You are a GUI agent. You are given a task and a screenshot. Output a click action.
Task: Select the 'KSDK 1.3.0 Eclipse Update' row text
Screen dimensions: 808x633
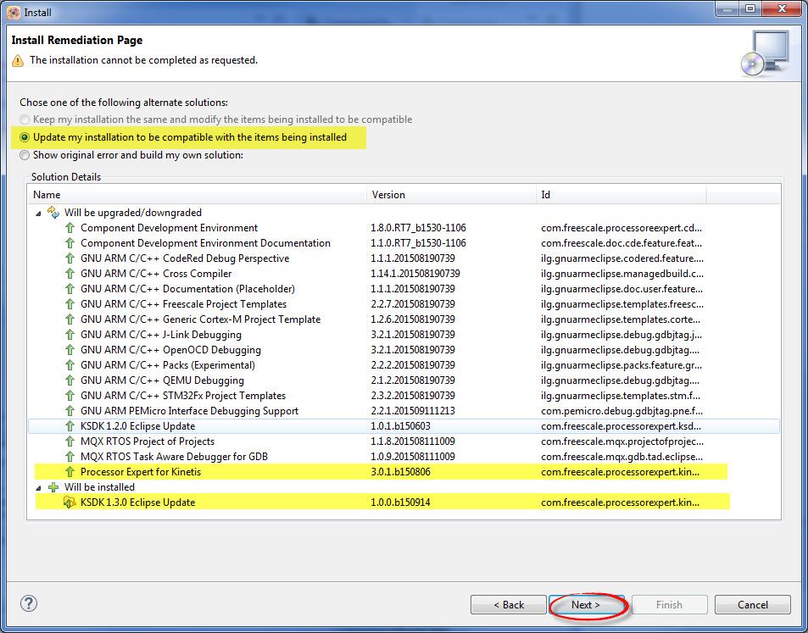[x=137, y=503]
